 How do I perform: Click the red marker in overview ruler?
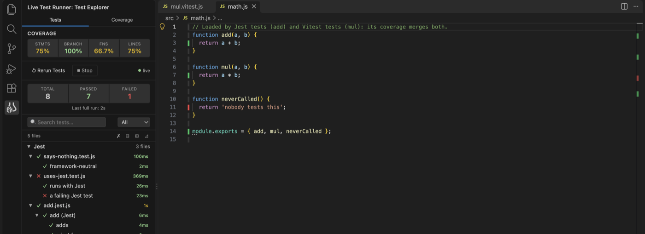638,78
